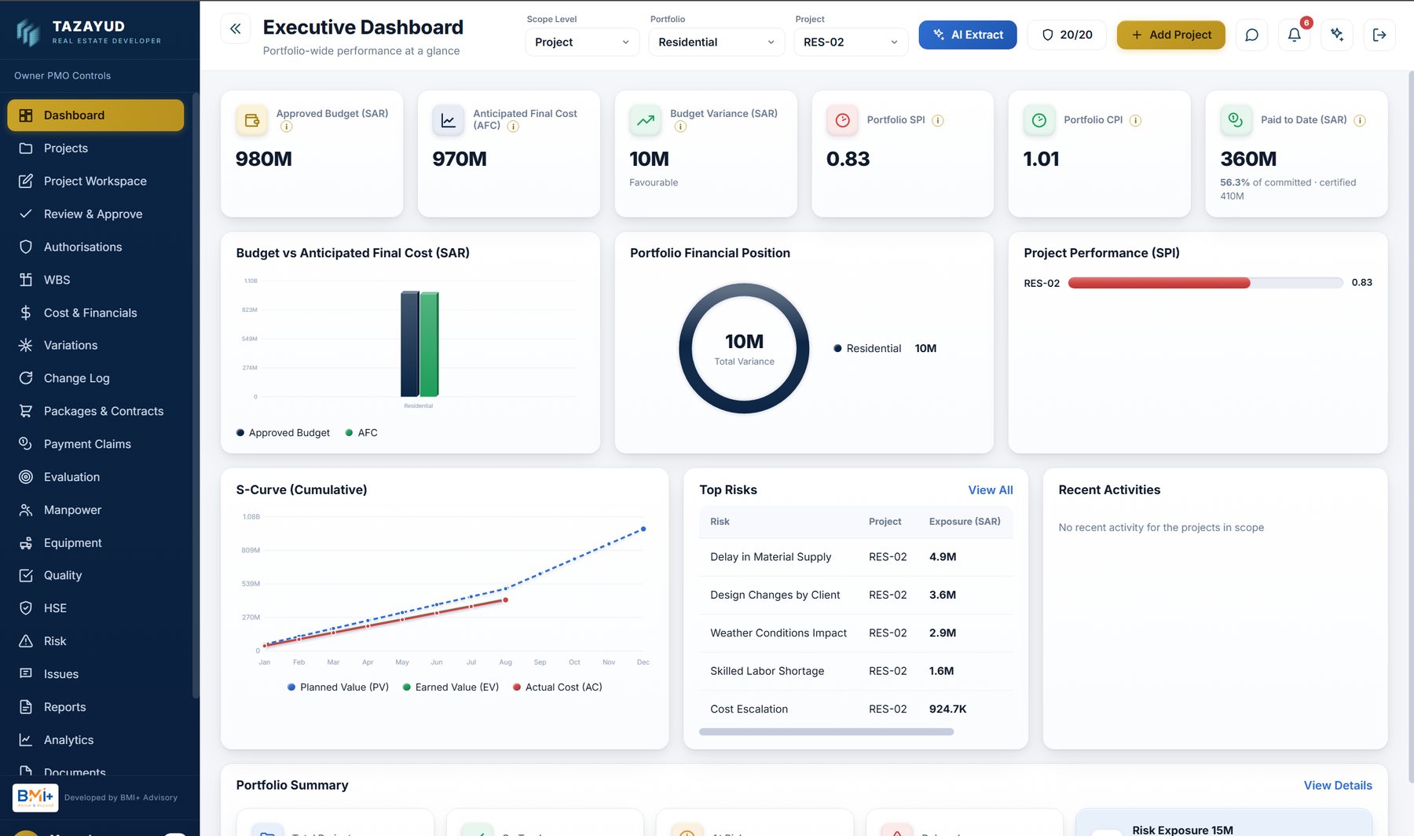Click the Add Project button
Viewport: 1414px width, 836px height.
pyautogui.click(x=1170, y=35)
